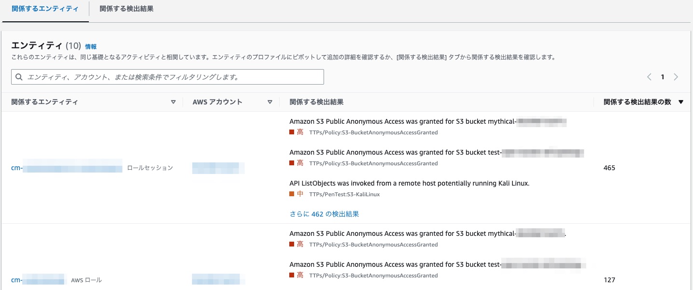Open さらに 462 の検出結果 link
693x290 pixels.
(x=324, y=214)
